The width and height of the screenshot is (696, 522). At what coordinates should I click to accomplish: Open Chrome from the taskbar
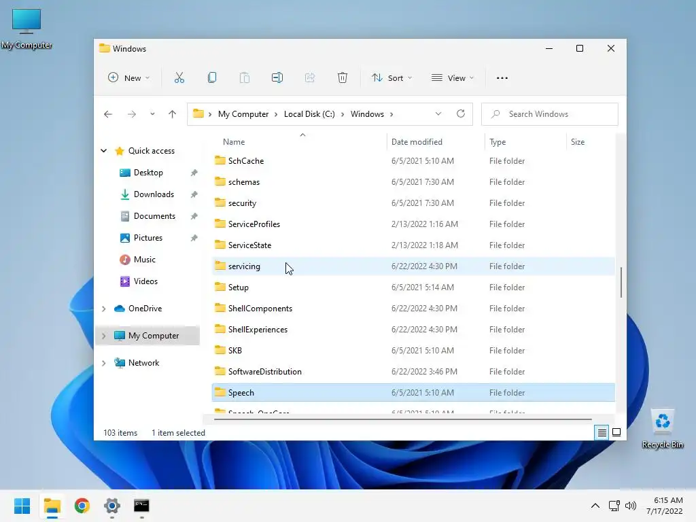[82, 506]
